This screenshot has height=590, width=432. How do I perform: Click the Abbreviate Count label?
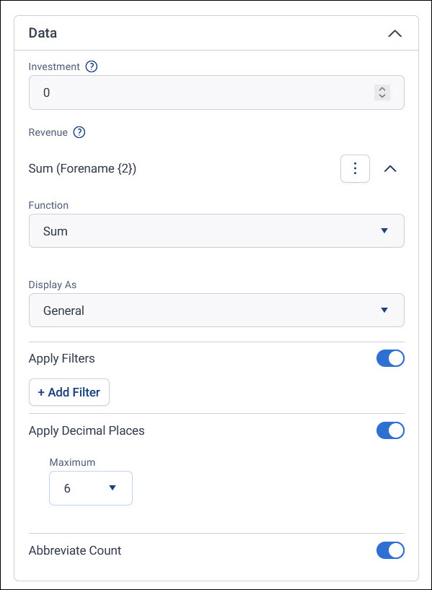pos(75,550)
